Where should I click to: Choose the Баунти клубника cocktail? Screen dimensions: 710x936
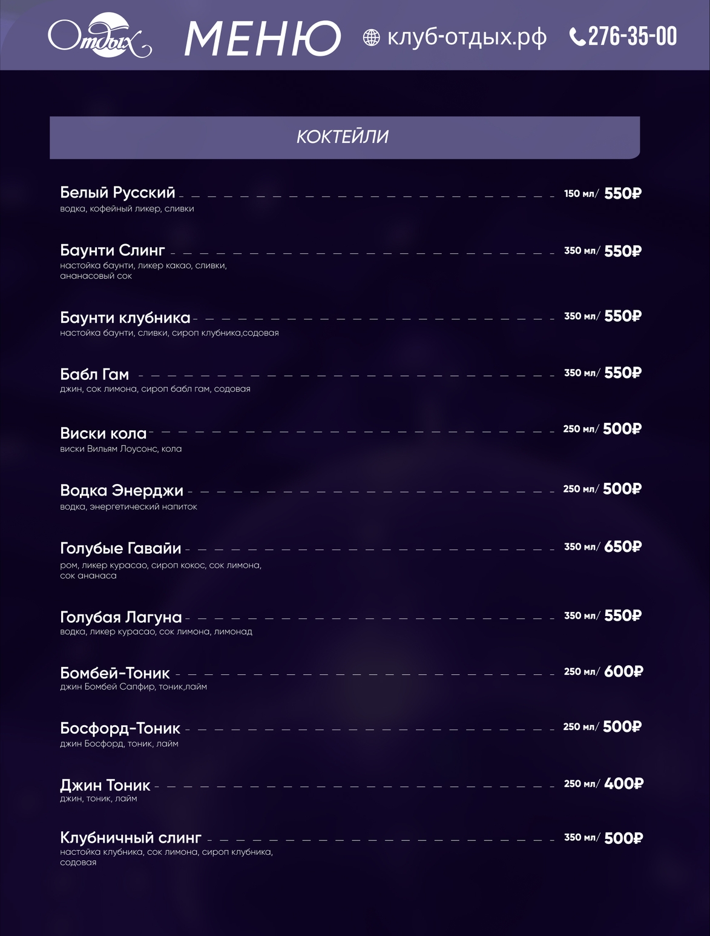(125, 317)
